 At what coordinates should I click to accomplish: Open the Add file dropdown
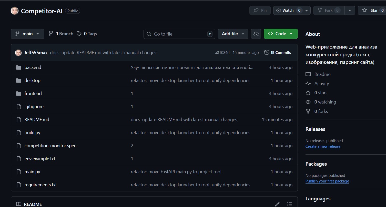click(233, 34)
